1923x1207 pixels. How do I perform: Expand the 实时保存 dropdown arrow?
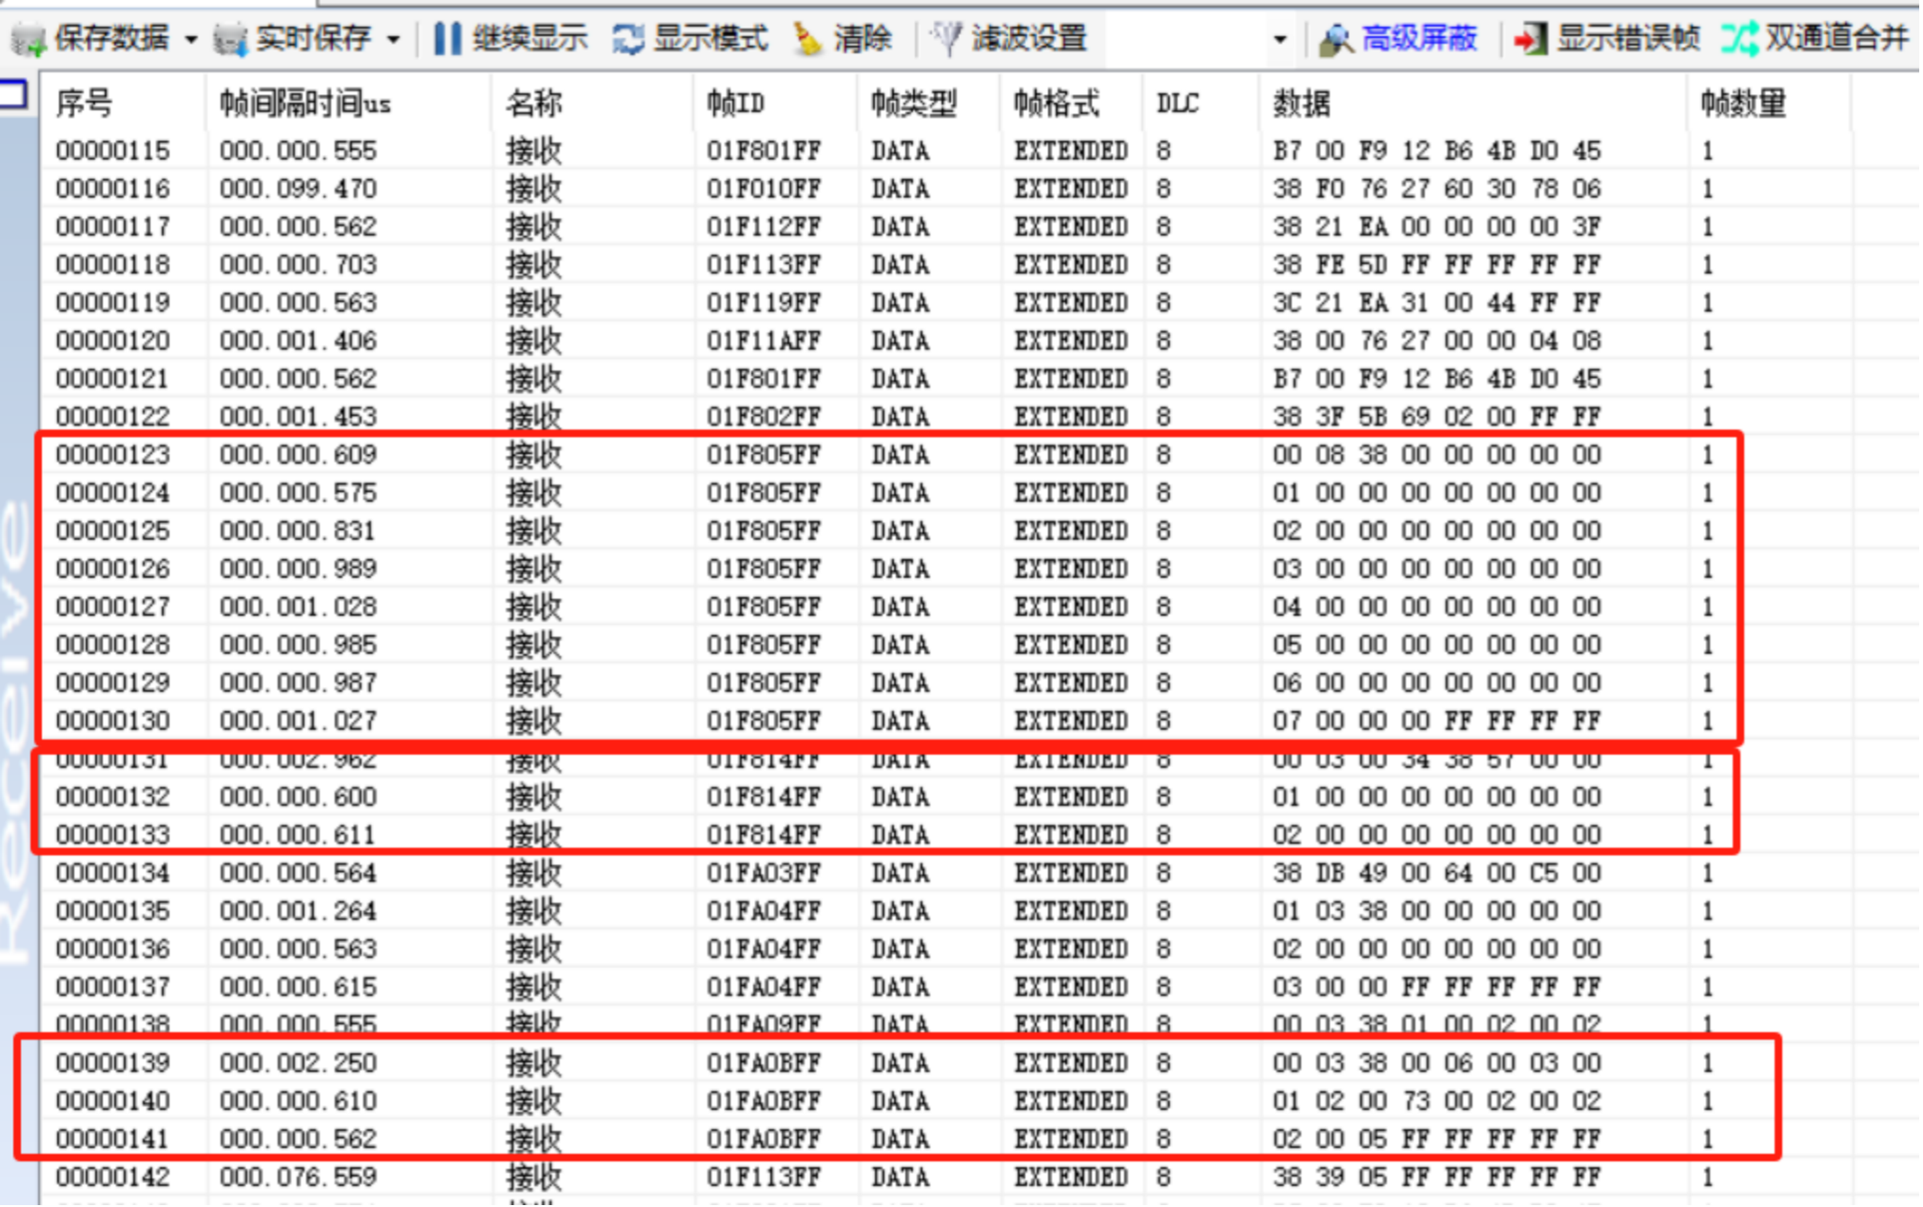click(x=393, y=40)
